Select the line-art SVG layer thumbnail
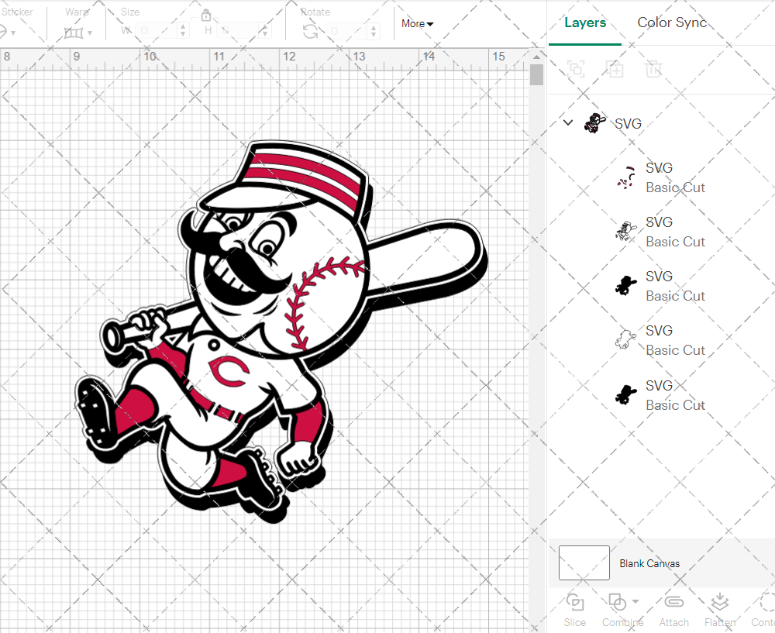The image size is (775, 633). (625, 232)
